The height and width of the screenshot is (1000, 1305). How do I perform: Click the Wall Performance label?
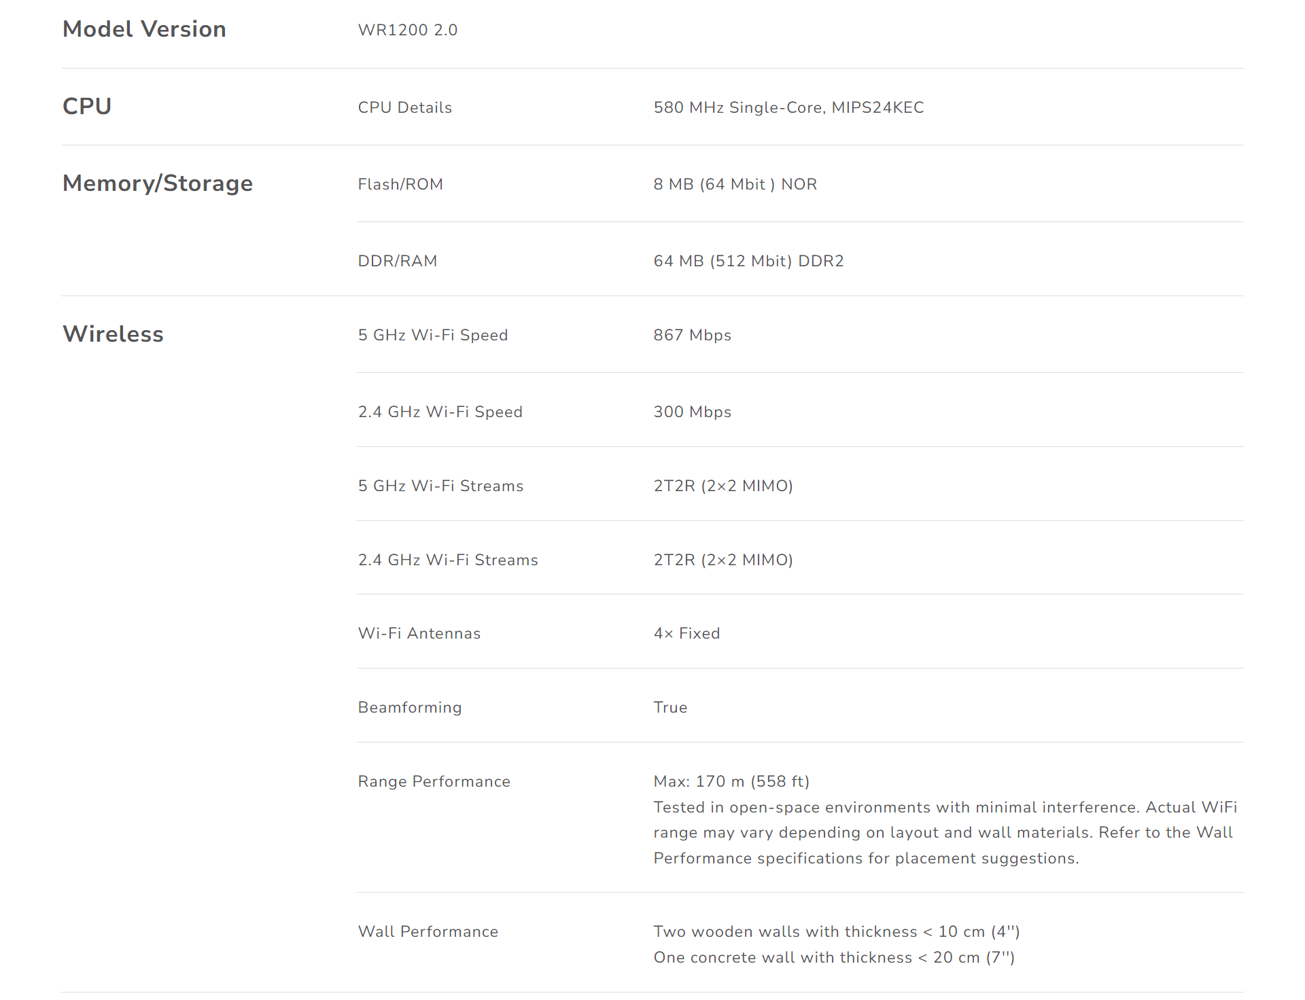(x=428, y=931)
